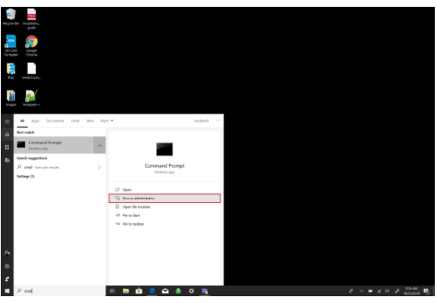
Task: Open the Action Center notification icon
Action: pos(426,291)
